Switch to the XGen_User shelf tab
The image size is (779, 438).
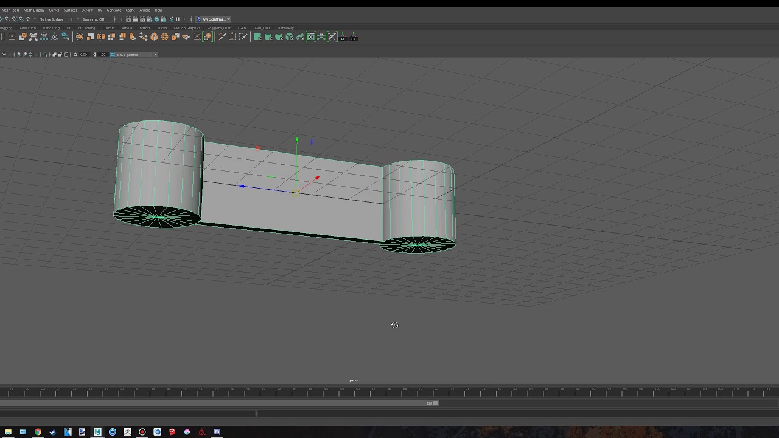click(262, 28)
